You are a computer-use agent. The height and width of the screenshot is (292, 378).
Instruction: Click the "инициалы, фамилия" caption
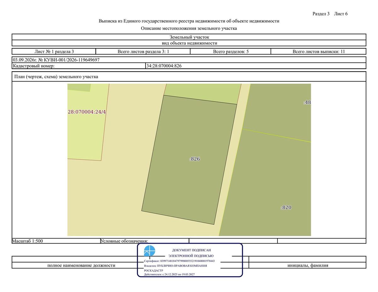(x=308, y=265)
